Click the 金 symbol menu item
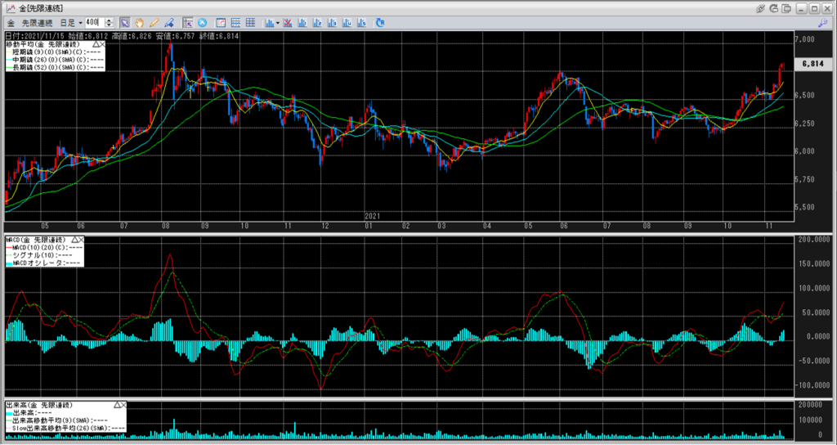The image size is (837, 445). pos(11,22)
